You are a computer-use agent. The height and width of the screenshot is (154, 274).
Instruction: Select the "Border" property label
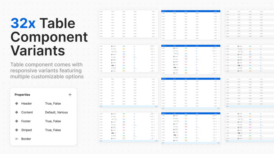click(x=26, y=139)
